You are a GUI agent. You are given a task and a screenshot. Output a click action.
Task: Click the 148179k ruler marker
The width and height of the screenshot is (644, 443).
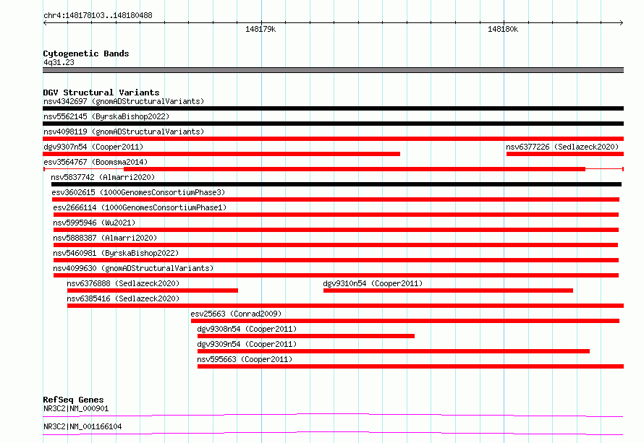[260, 29]
